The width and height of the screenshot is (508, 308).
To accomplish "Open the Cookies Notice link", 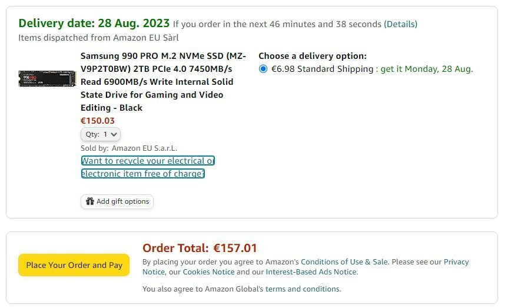I will tap(208, 271).
